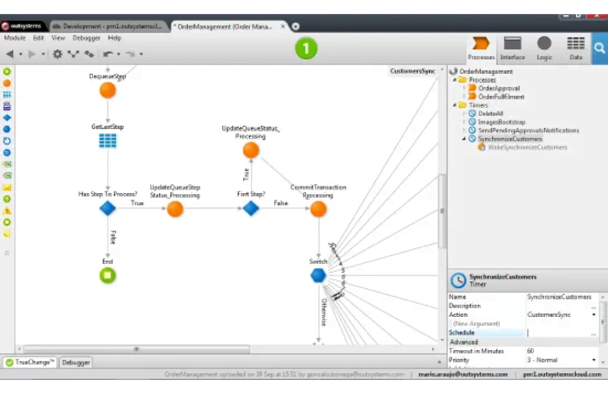Open the Module menu
Viewport: 608px width, 394px height.
(15, 38)
